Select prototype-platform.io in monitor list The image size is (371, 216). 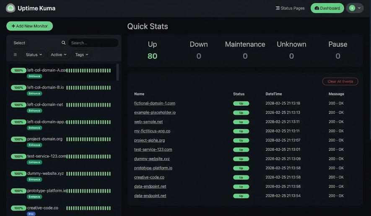(x=62, y=193)
